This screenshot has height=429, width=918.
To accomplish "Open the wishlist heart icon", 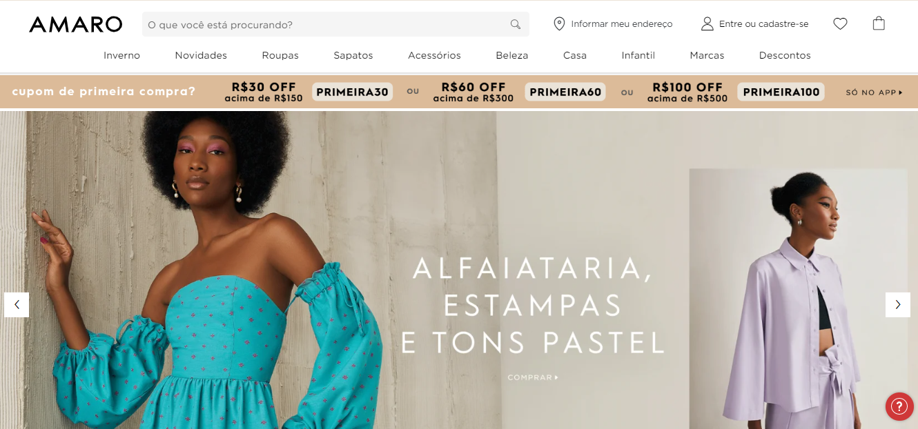I will pos(840,23).
